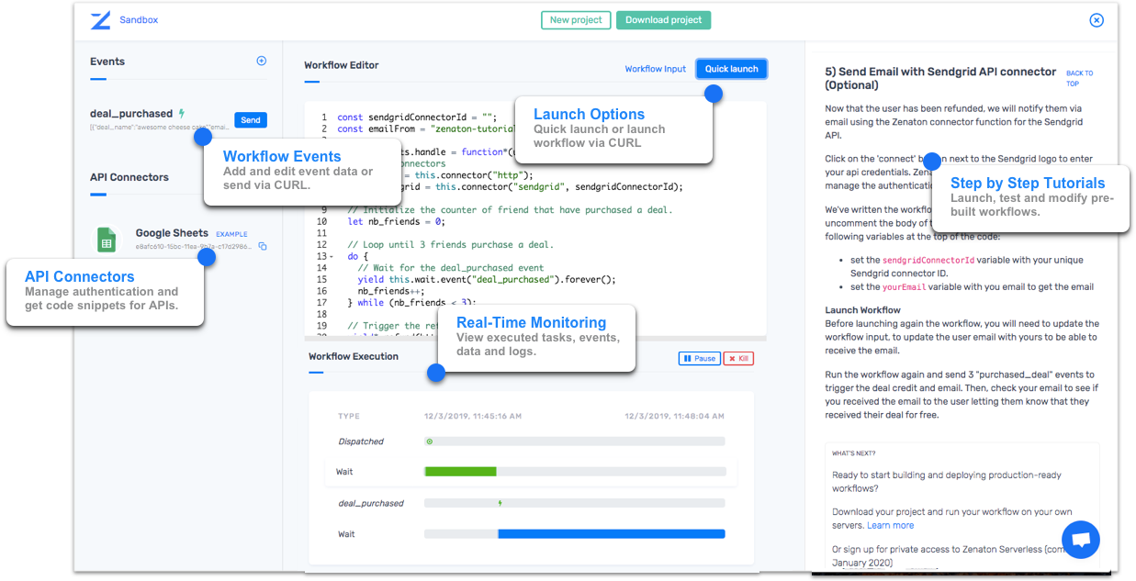Image resolution: width=1136 pixels, height=581 pixels.
Task: Click the Google Sheets connector icon
Action: click(x=107, y=240)
